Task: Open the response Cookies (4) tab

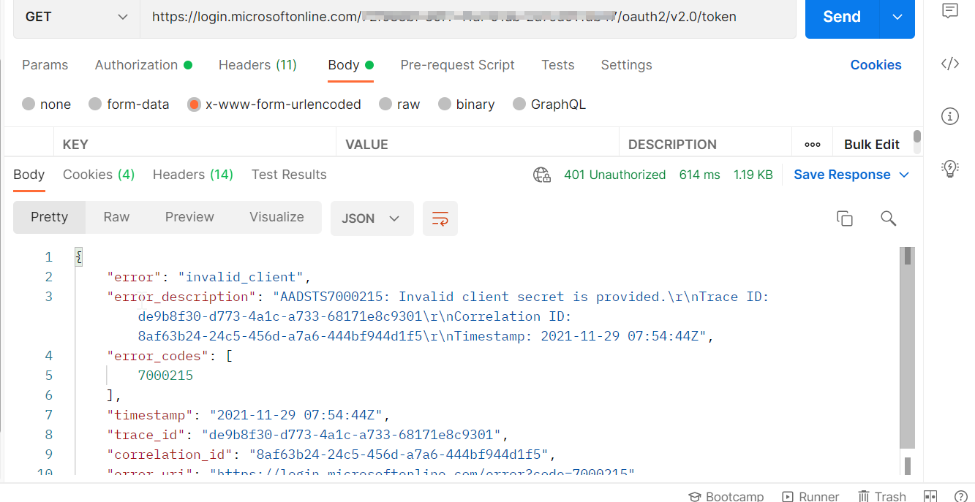Action: point(99,175)
